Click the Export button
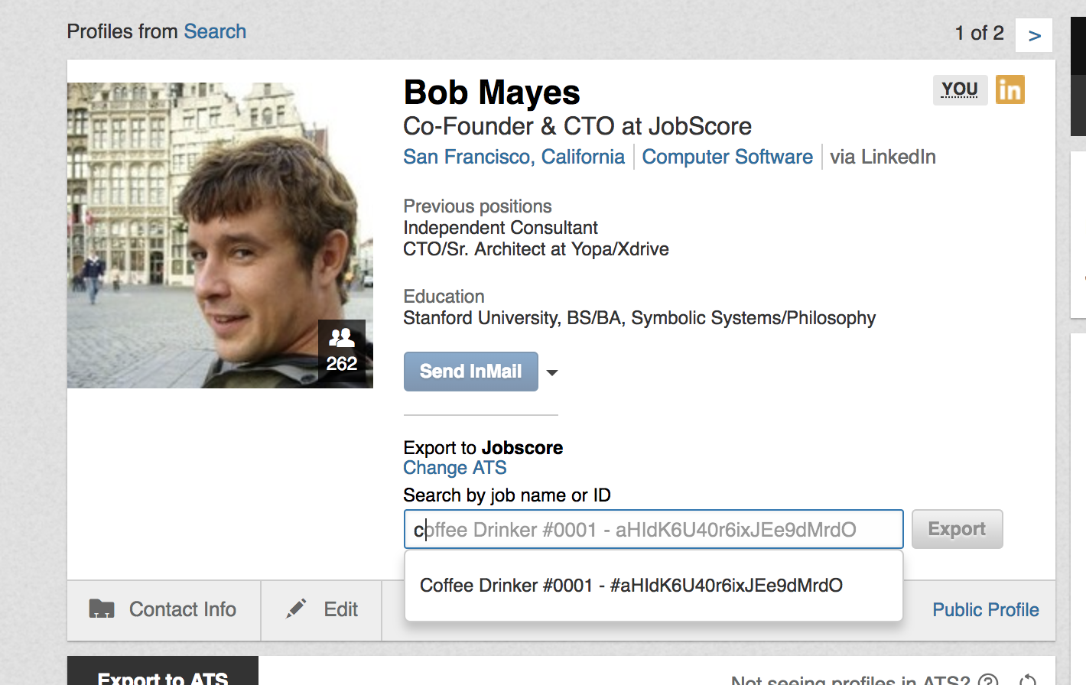This screenshot has width=1086, height=685. [957, 529]
